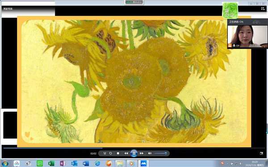The image size is (268, 167).
Task: Open the taskbar clock and date
Action: tap(255, 163)
